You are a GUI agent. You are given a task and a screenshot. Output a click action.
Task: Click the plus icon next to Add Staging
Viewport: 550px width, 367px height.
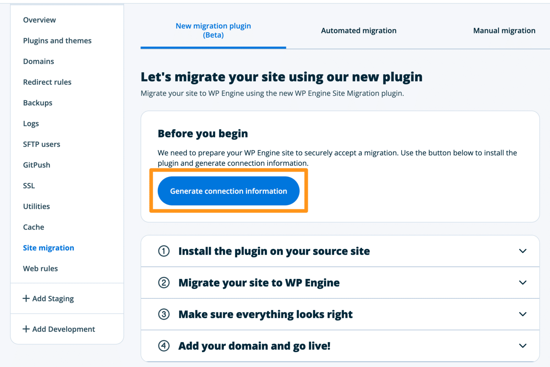click(x=26, y=298)
